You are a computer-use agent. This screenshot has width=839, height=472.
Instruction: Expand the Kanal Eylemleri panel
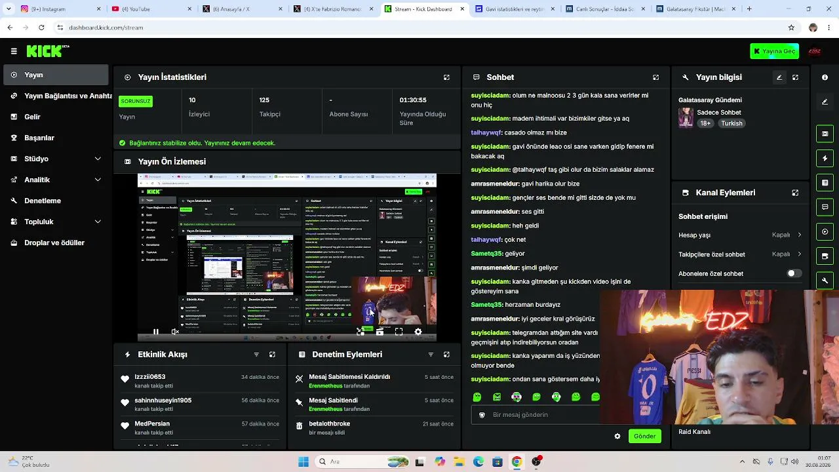795,193
